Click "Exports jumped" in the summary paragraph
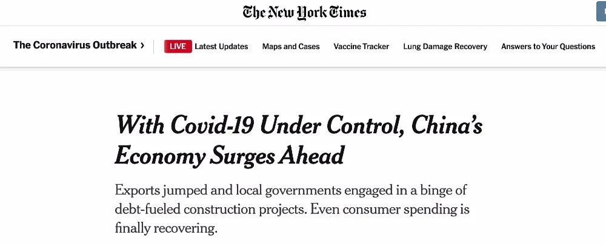This screenshot has height=246, width=606. tap(153, 190)
